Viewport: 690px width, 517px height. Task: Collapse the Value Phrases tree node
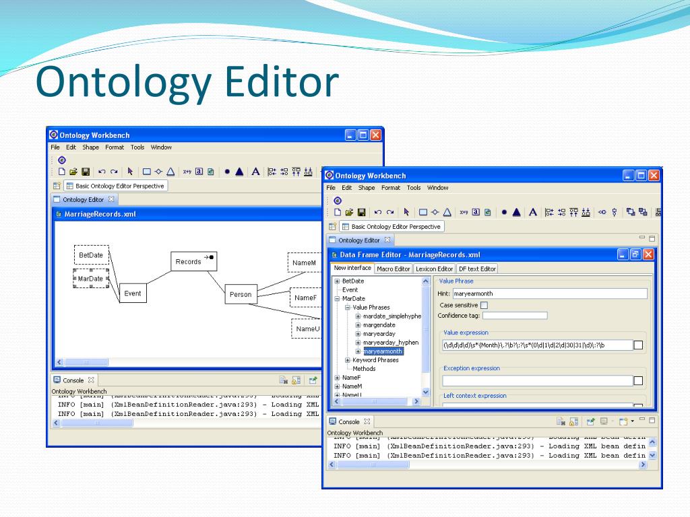pyautogui.click(x=348, y=307)
